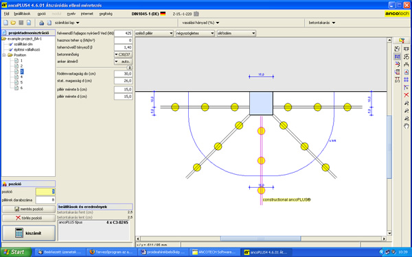Open the internet menu

point(87,14)
